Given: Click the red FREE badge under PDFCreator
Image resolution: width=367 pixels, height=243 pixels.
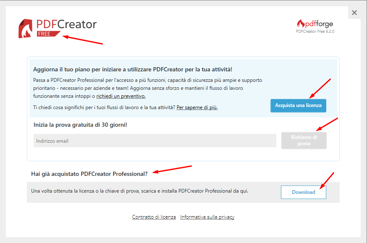Looking at the screenshot, I should coord(48,34).
